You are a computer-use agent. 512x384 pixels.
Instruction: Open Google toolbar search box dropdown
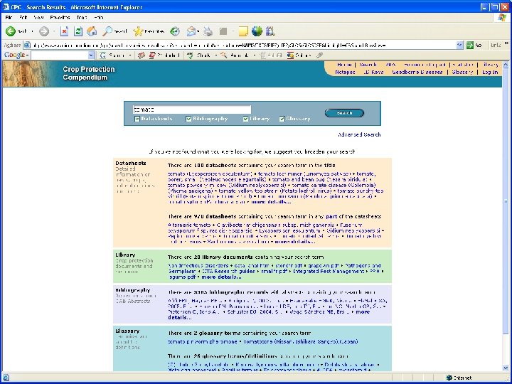click(91, 55)
